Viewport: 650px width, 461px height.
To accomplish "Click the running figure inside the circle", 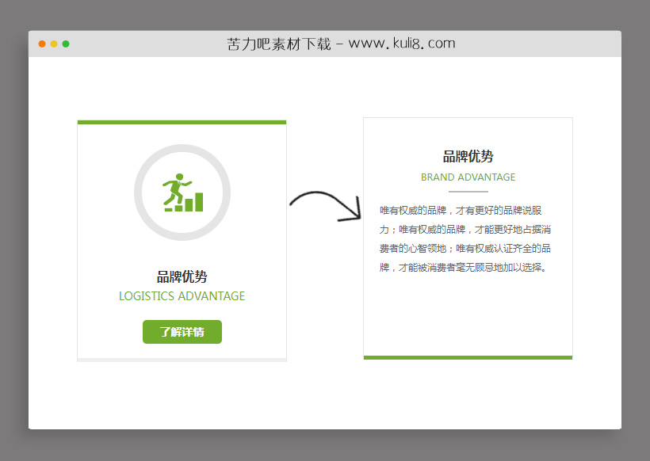I will (x=176, y=184).
